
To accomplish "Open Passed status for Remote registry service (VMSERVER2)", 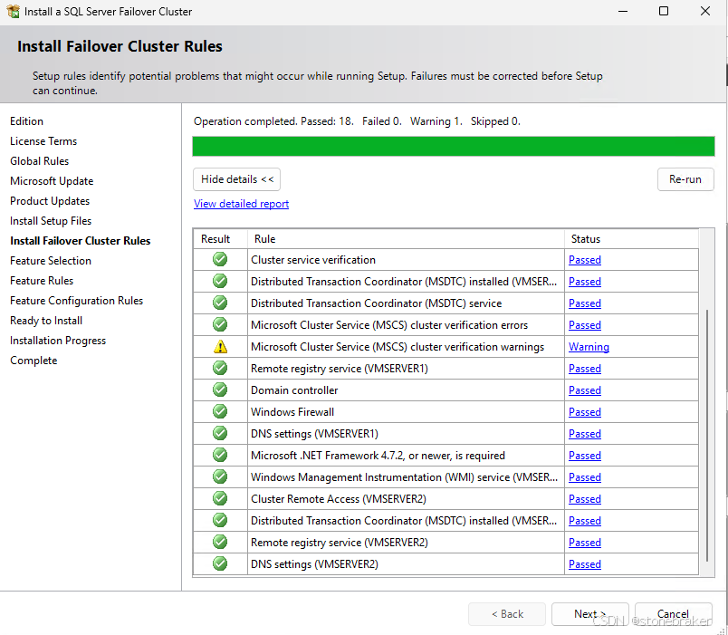I will pyautogui.click(x=585, y=543).
